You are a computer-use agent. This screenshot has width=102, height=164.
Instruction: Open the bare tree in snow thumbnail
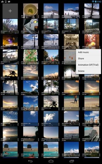(x=92, y=11)
